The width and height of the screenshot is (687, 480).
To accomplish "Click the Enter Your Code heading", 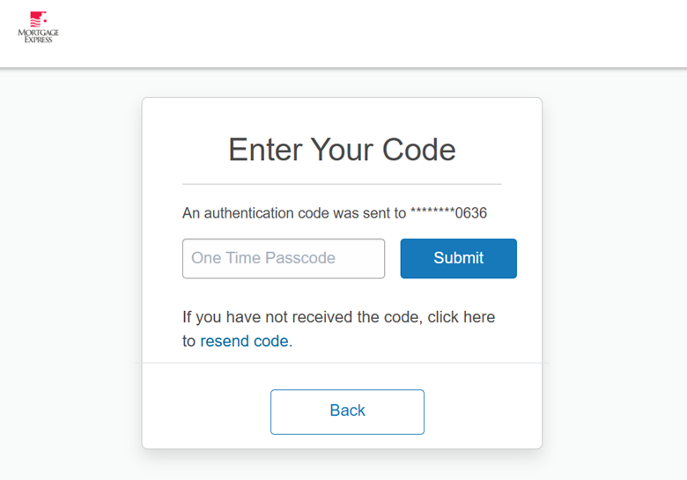I will point(342,150).
